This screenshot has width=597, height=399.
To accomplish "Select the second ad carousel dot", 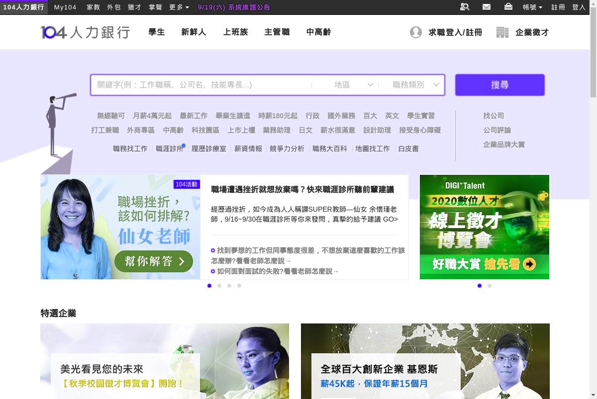I will point(490,286).
